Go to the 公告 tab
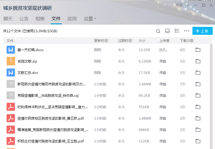 pos(24,19)
